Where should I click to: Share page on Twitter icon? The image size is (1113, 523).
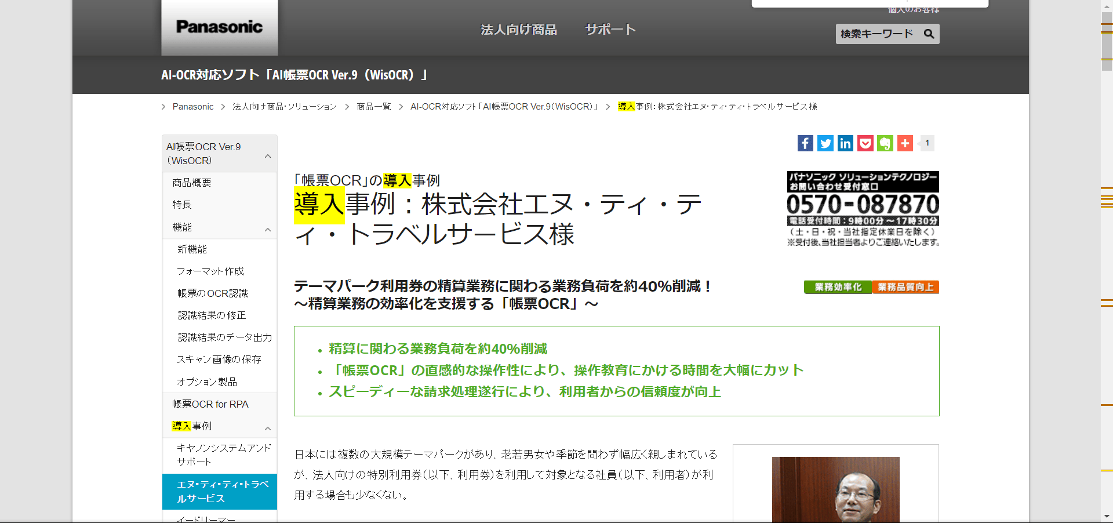tap(825, 143)
